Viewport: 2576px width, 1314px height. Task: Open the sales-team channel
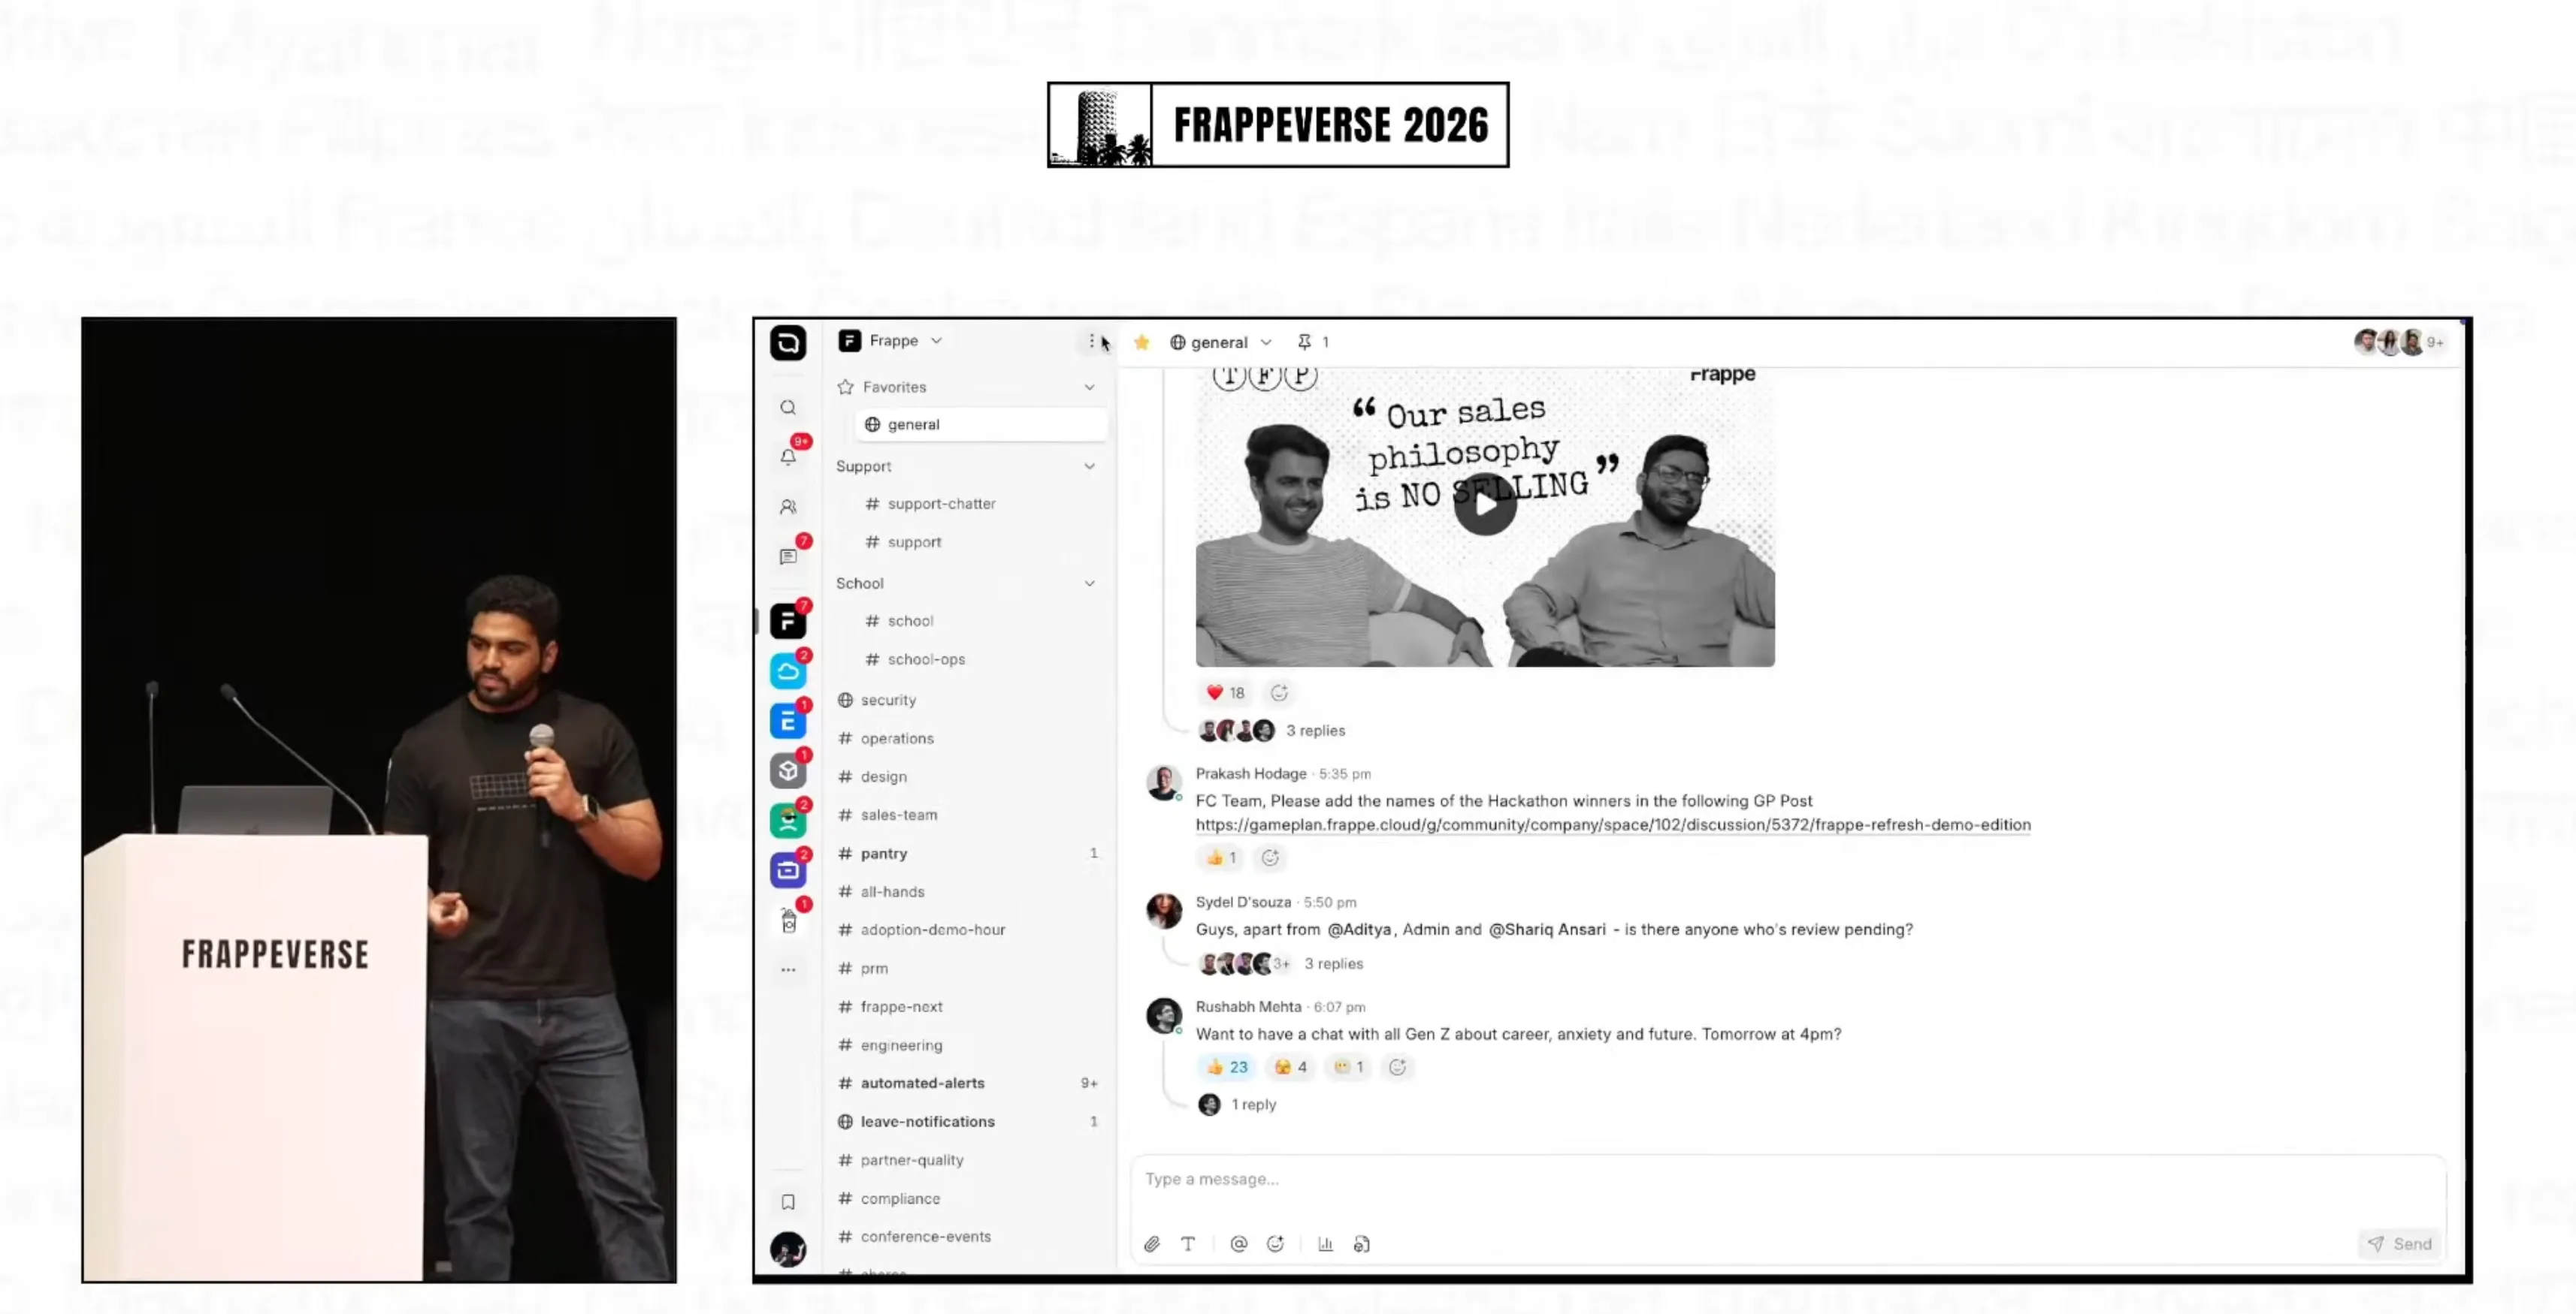tap(970, 815)
